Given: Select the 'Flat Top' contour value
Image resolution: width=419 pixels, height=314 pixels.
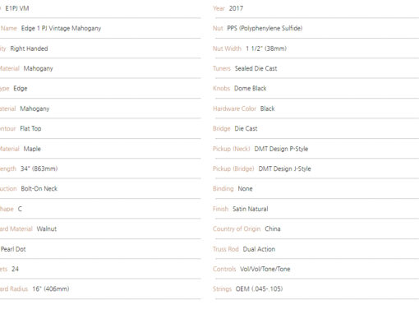Looking at the screenshot, I should [x=30, y=128].
